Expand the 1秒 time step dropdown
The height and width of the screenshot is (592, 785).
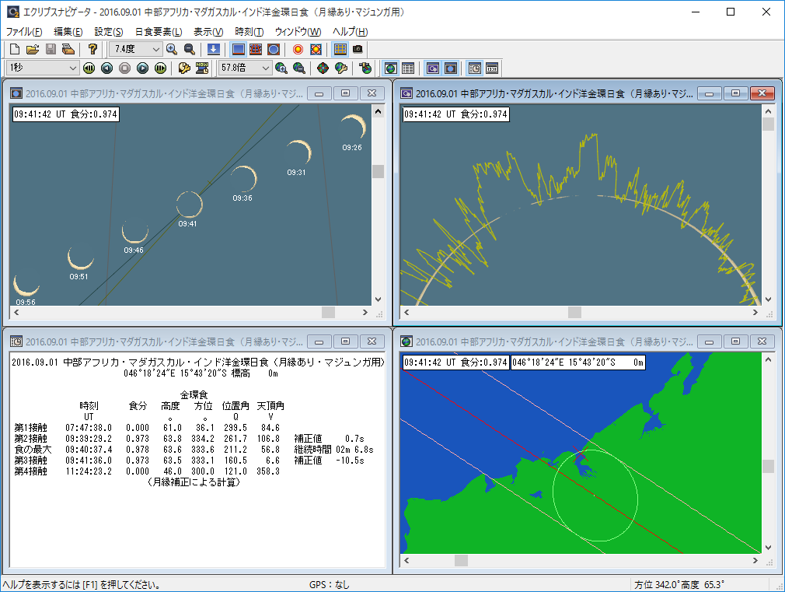pyautogui.click(x=74, y=68)
